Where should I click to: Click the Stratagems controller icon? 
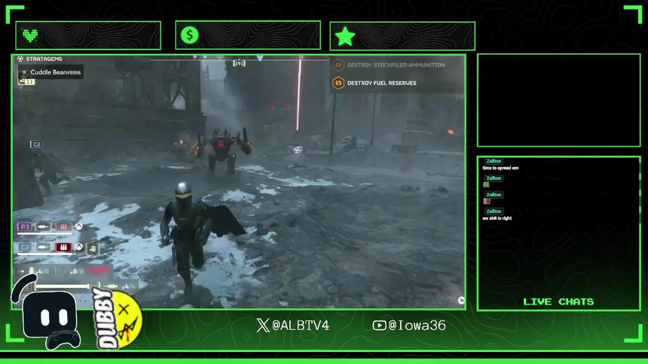point(21,59)
